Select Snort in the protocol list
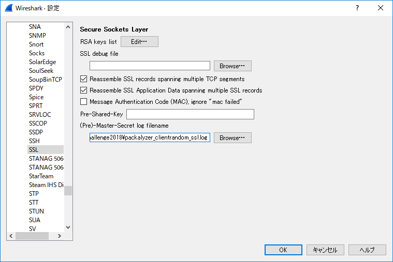 (x=36, y=44)
